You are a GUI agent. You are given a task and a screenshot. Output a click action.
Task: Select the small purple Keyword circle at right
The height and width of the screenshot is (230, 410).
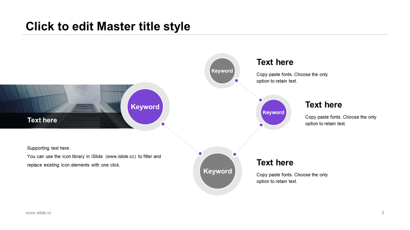coord(273,112)
